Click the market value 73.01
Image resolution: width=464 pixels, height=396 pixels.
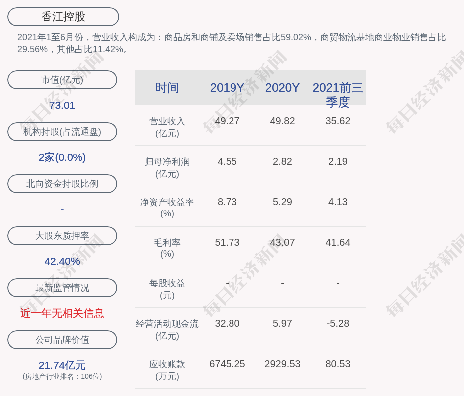(62, 105)
